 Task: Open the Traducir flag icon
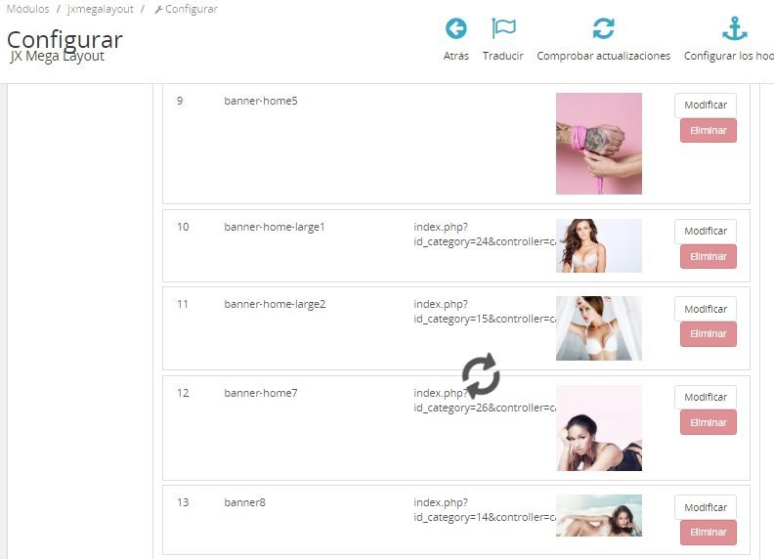click(x=503, y=28)
